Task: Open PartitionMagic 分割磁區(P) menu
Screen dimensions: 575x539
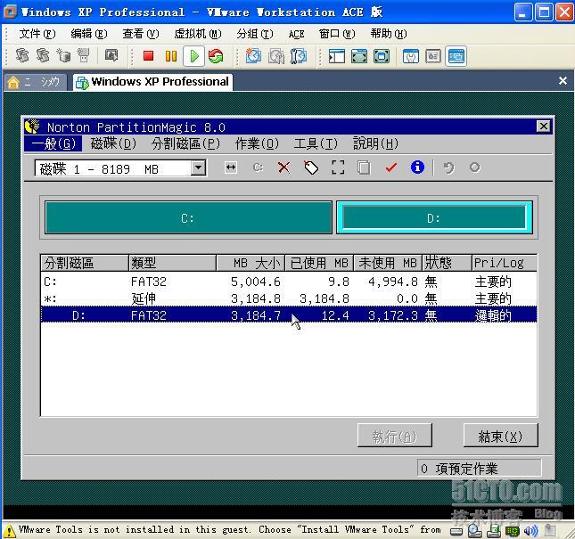Action: tap(185, 143)
